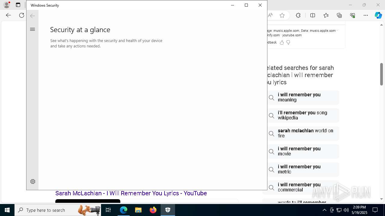Open the Edge profile avatar

6,5
